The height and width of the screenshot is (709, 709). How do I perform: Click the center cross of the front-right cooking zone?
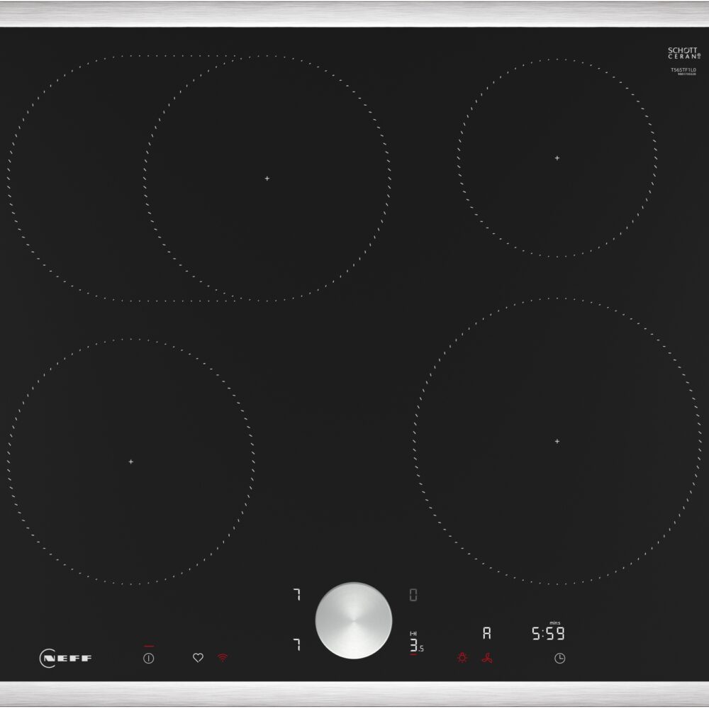coord(557,441)
